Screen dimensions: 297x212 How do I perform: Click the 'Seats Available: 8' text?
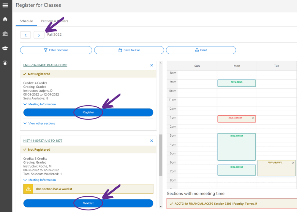[x=36, y=98]
